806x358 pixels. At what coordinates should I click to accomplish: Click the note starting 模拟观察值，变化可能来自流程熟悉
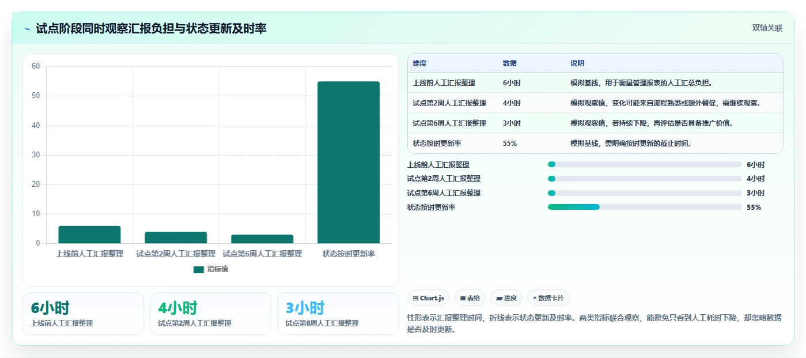pyautogui.click(x=667, y=103)
